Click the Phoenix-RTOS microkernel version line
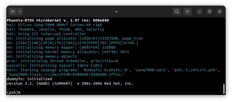 pos(58,20)
